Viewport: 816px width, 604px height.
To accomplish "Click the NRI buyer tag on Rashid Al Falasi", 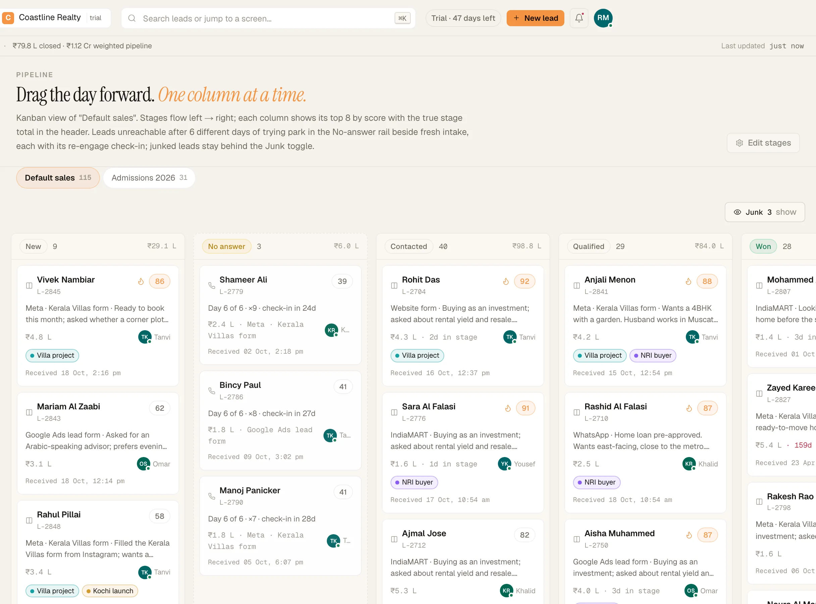I will [x=596, y=482].
